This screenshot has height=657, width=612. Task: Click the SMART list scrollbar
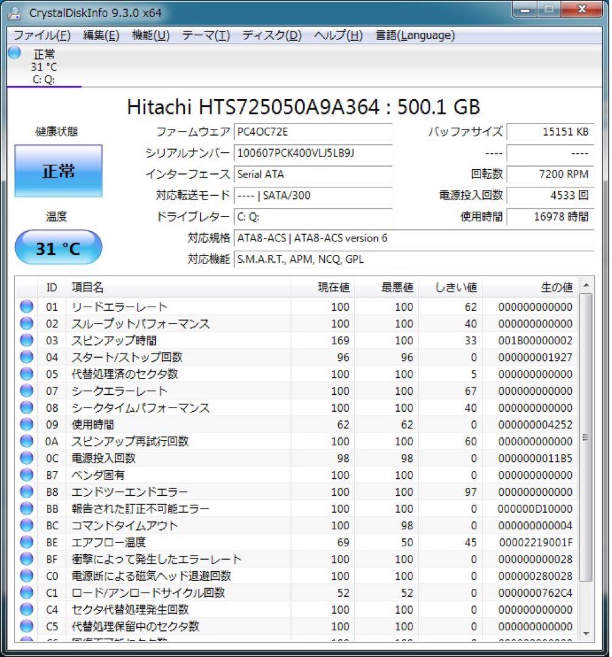pyautogui.click(x=586, y=437)
